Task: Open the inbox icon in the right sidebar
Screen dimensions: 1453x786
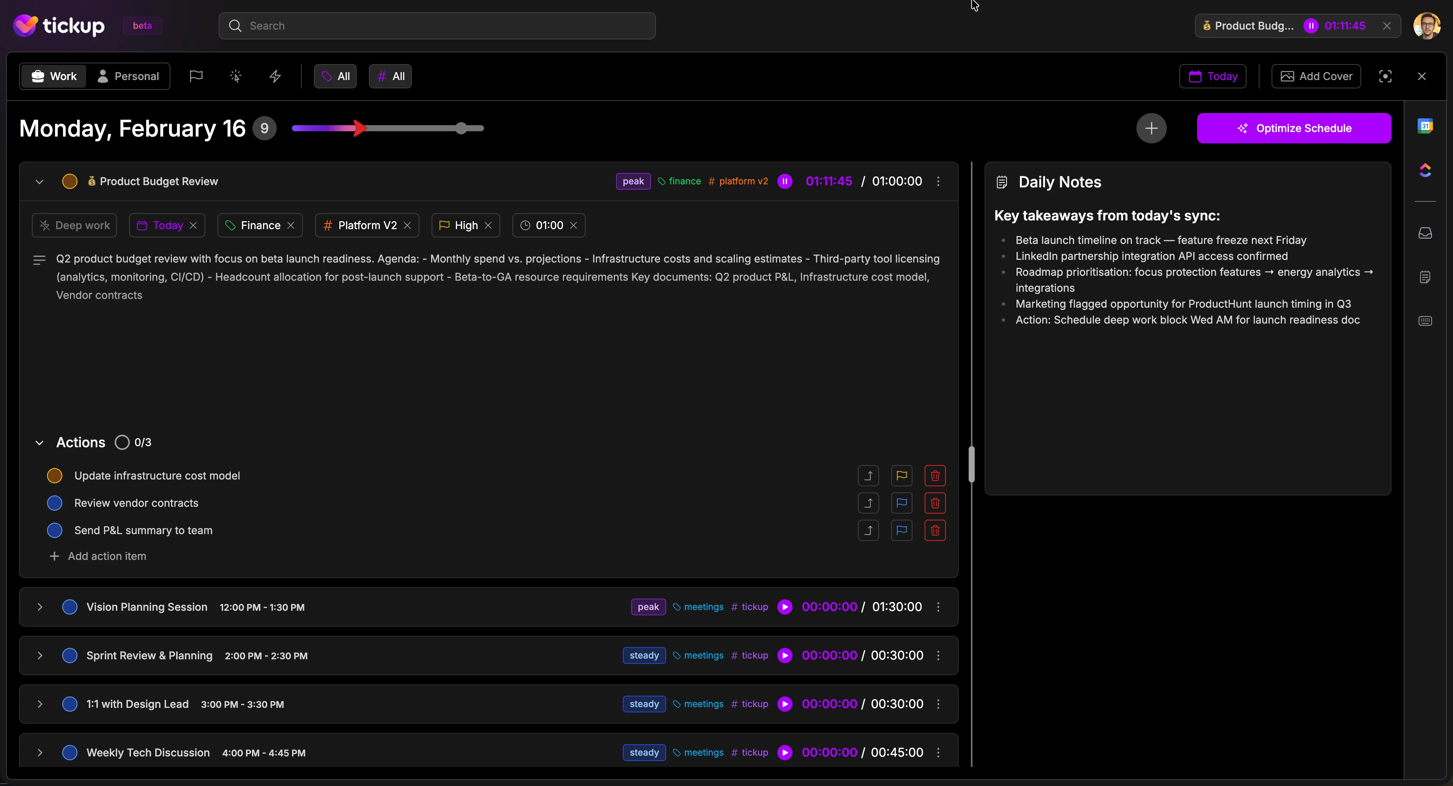Action: point(1426,233)
